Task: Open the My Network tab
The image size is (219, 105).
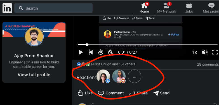Action: pos(167,8)
